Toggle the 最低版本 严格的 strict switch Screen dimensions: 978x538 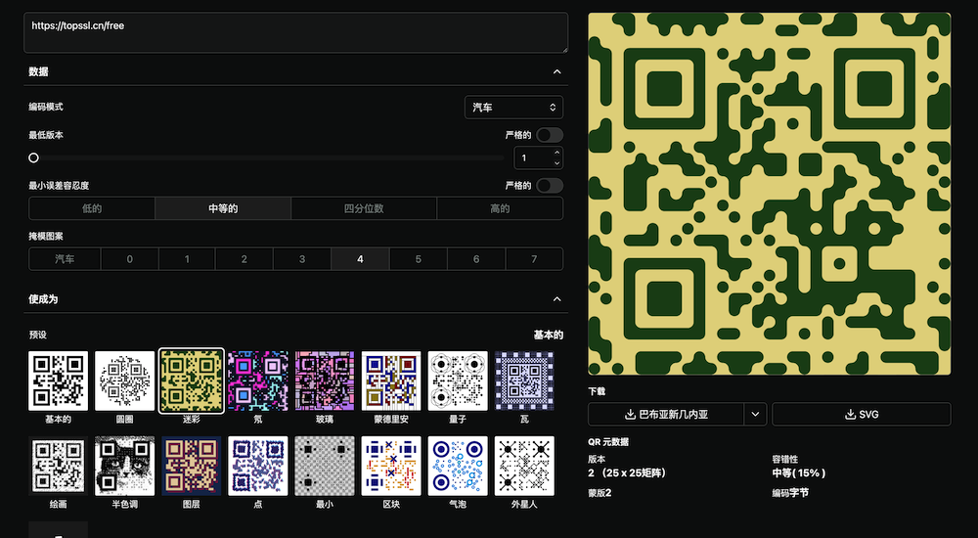pos(550,135)
